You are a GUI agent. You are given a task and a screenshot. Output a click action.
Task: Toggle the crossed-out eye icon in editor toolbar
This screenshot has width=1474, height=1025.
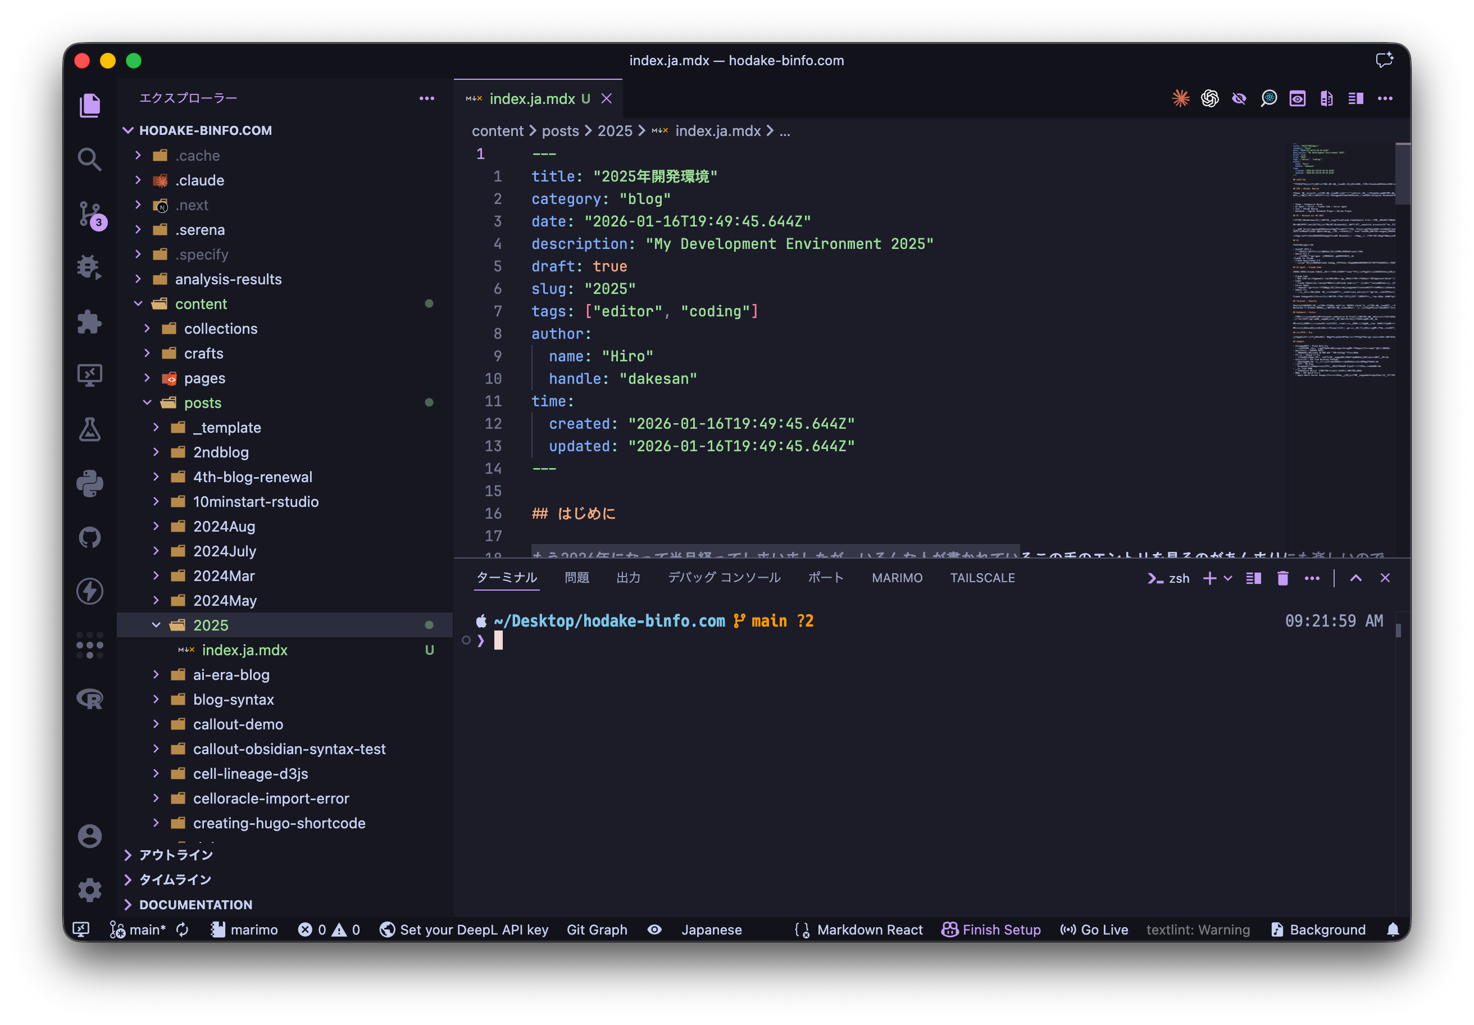click(x=1239, y=98)
